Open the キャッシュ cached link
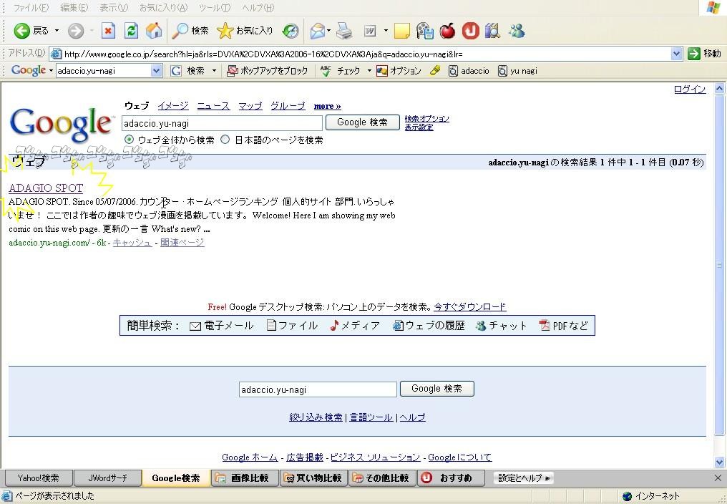Screen dimensions: 727x504 click(132, 242)
